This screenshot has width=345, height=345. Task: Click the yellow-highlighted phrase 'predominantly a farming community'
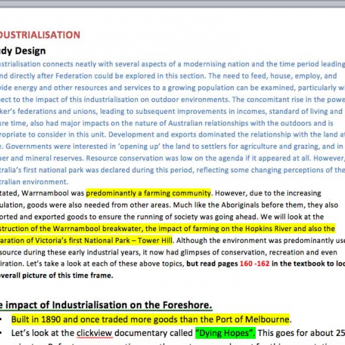[x=148, y=193]
